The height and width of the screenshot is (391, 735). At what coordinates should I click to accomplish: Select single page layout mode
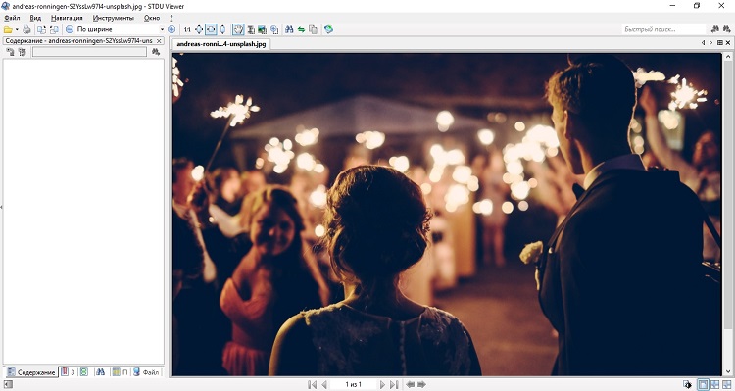(x=703, y=385)
